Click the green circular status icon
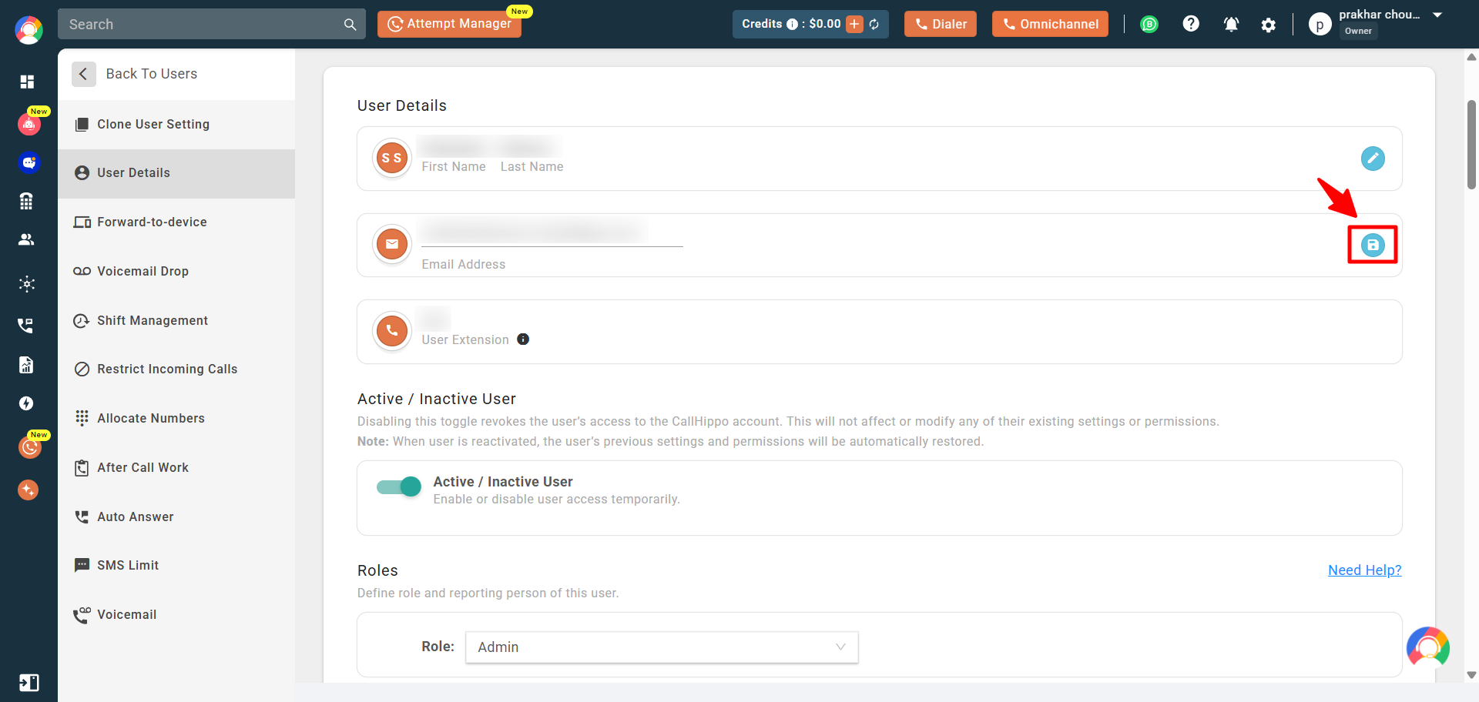 pyautogui.click(x=1149, y=25)
